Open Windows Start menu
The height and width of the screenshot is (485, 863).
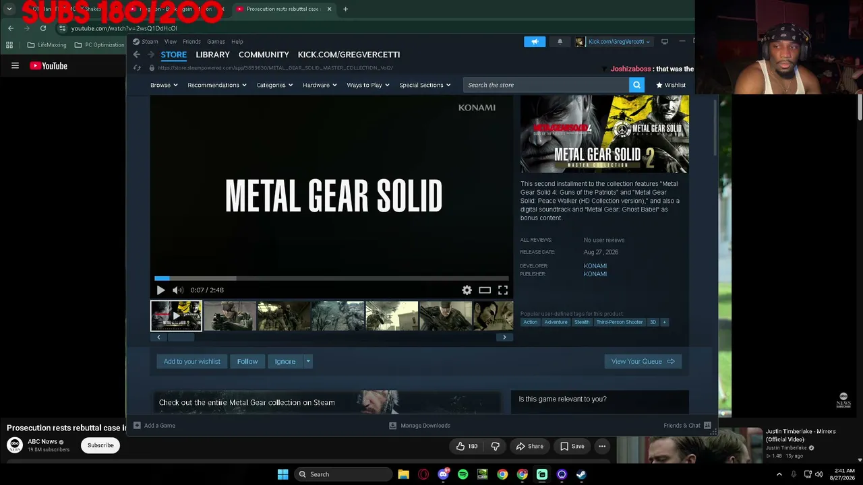[x=283, y=474]
